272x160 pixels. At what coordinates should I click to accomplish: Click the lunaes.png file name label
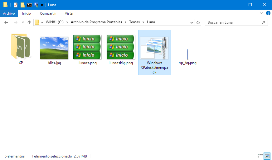click(x=87, y=63)
